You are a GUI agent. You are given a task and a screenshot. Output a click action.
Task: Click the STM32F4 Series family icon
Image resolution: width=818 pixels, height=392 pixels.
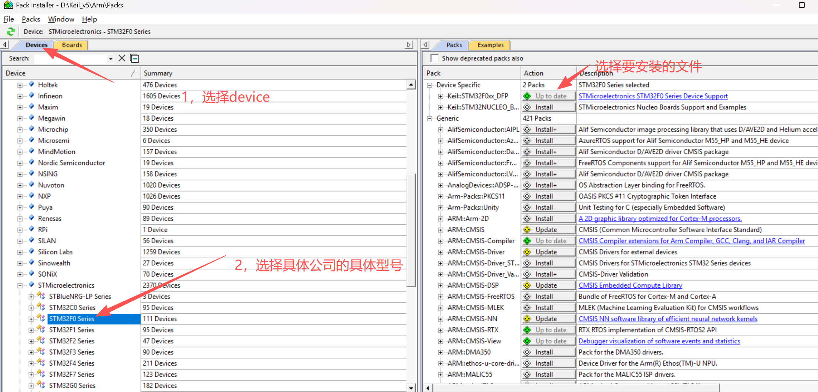coord(41,363)
